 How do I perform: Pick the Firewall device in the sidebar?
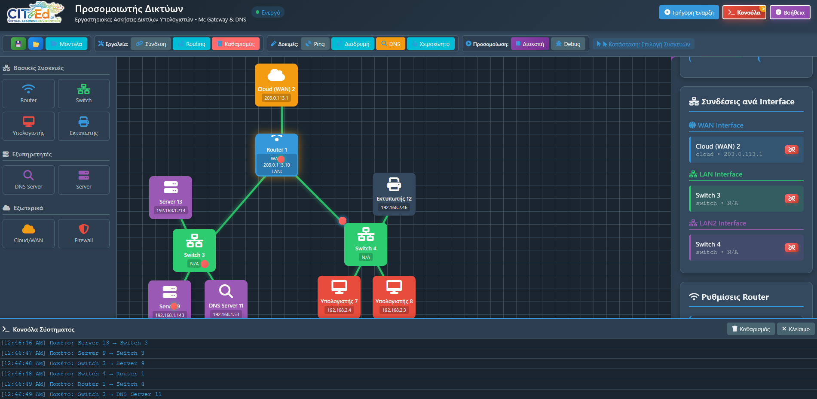point(83,234)
